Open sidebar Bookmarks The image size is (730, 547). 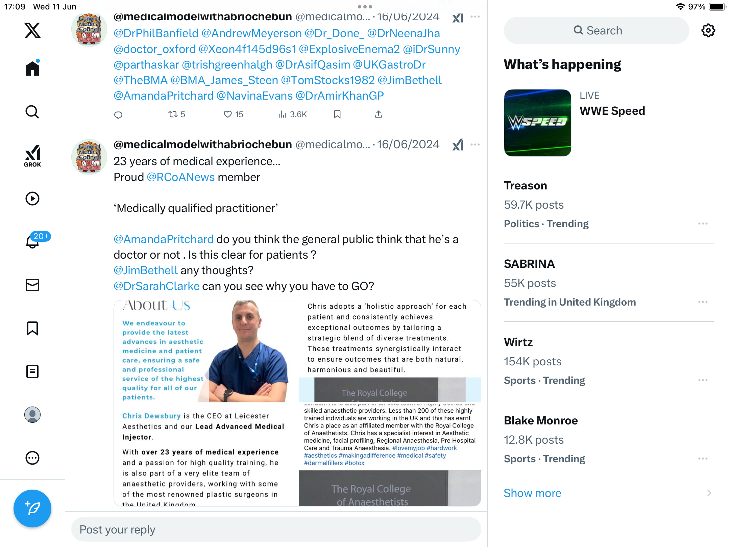(x=32, y=328)
